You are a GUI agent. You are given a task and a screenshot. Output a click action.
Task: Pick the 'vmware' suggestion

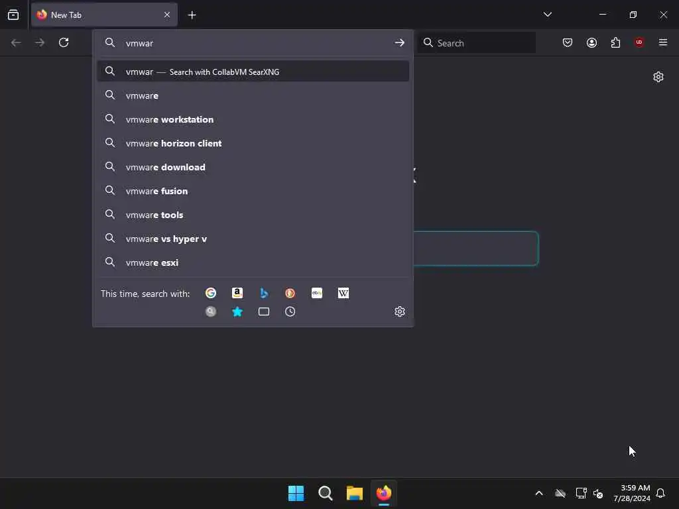click(x=253, y=95)
